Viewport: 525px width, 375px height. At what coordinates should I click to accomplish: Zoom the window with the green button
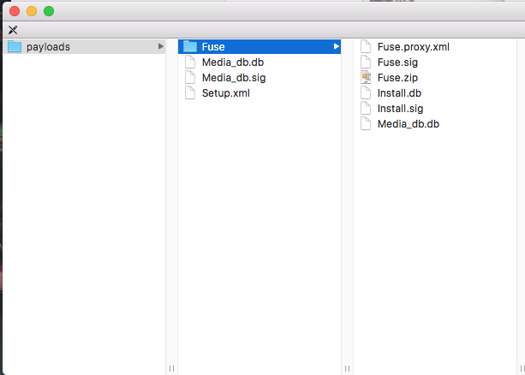[49, 11]
